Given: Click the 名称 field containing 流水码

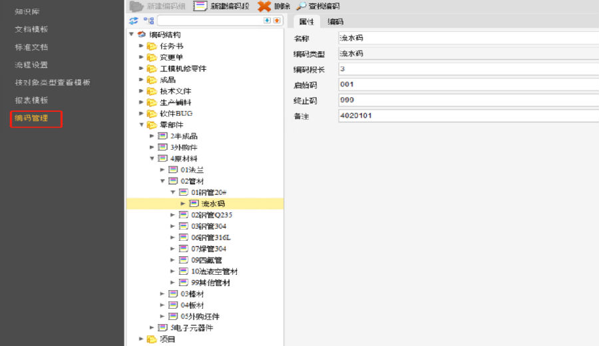Looking at the screenshot, I should click(x=469, y=38).
